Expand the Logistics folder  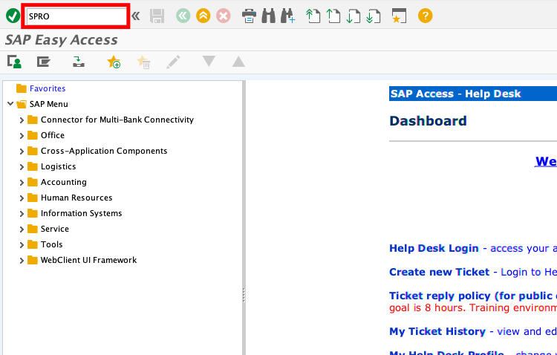(x=22, y=167)
